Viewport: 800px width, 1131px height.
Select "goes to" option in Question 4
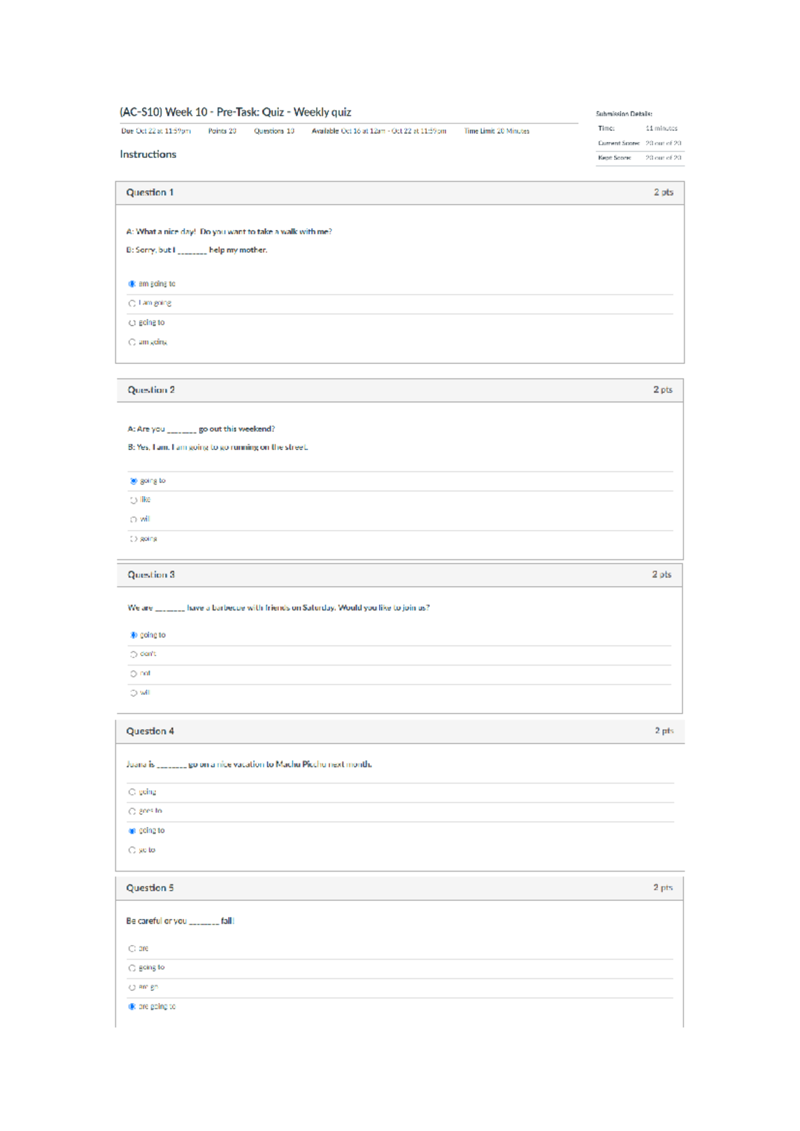pyautogui.click(x=132, y=812)
